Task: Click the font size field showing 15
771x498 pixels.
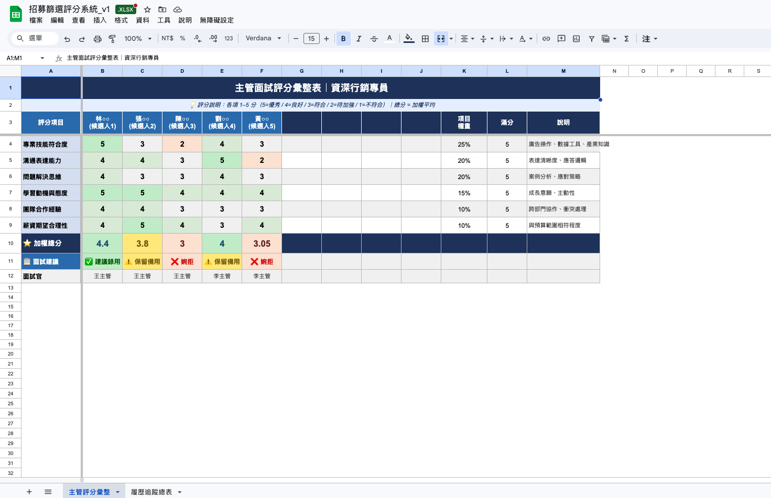Action: click(x=311, y=39)
